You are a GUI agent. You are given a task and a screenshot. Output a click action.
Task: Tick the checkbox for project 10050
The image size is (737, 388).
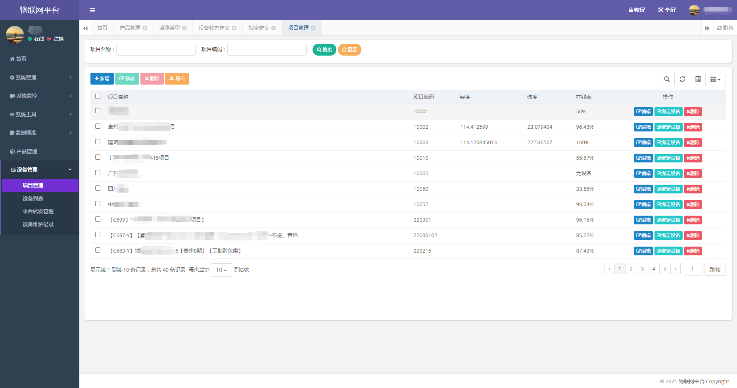98,188
